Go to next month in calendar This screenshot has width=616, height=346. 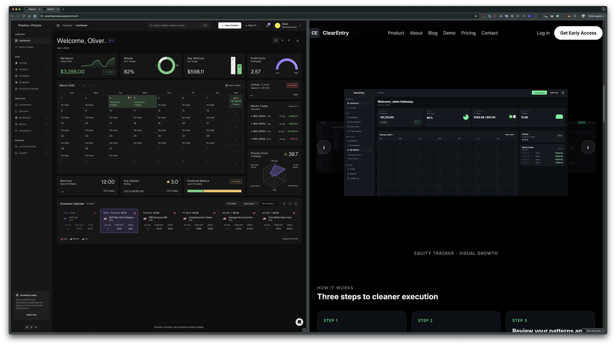(x=94, y=85)
